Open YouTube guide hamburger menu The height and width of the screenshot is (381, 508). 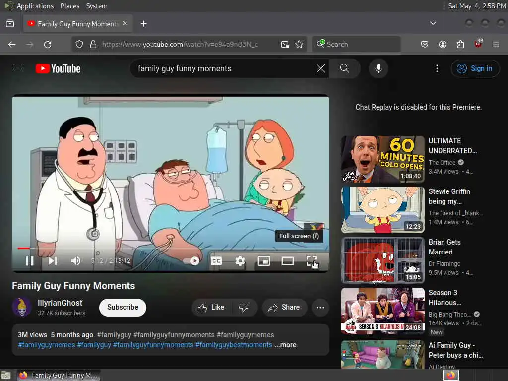[18, 68]
